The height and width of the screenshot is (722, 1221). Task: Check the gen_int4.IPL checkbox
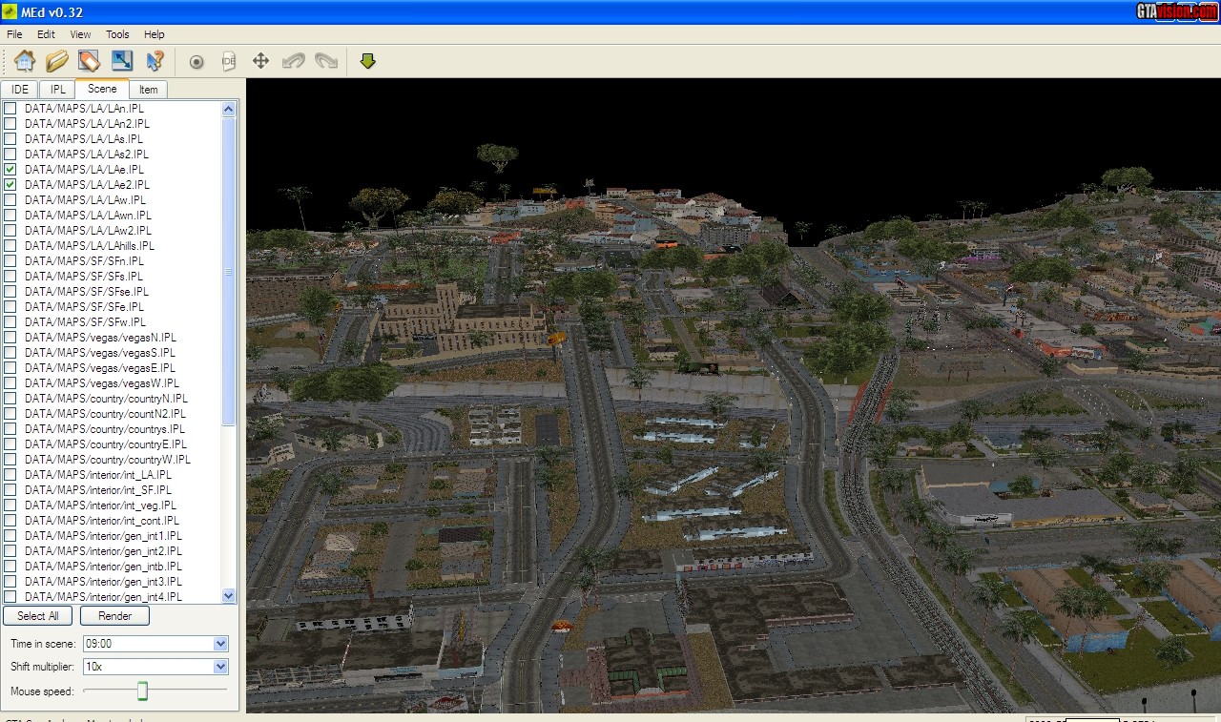[x=10, y=597]
